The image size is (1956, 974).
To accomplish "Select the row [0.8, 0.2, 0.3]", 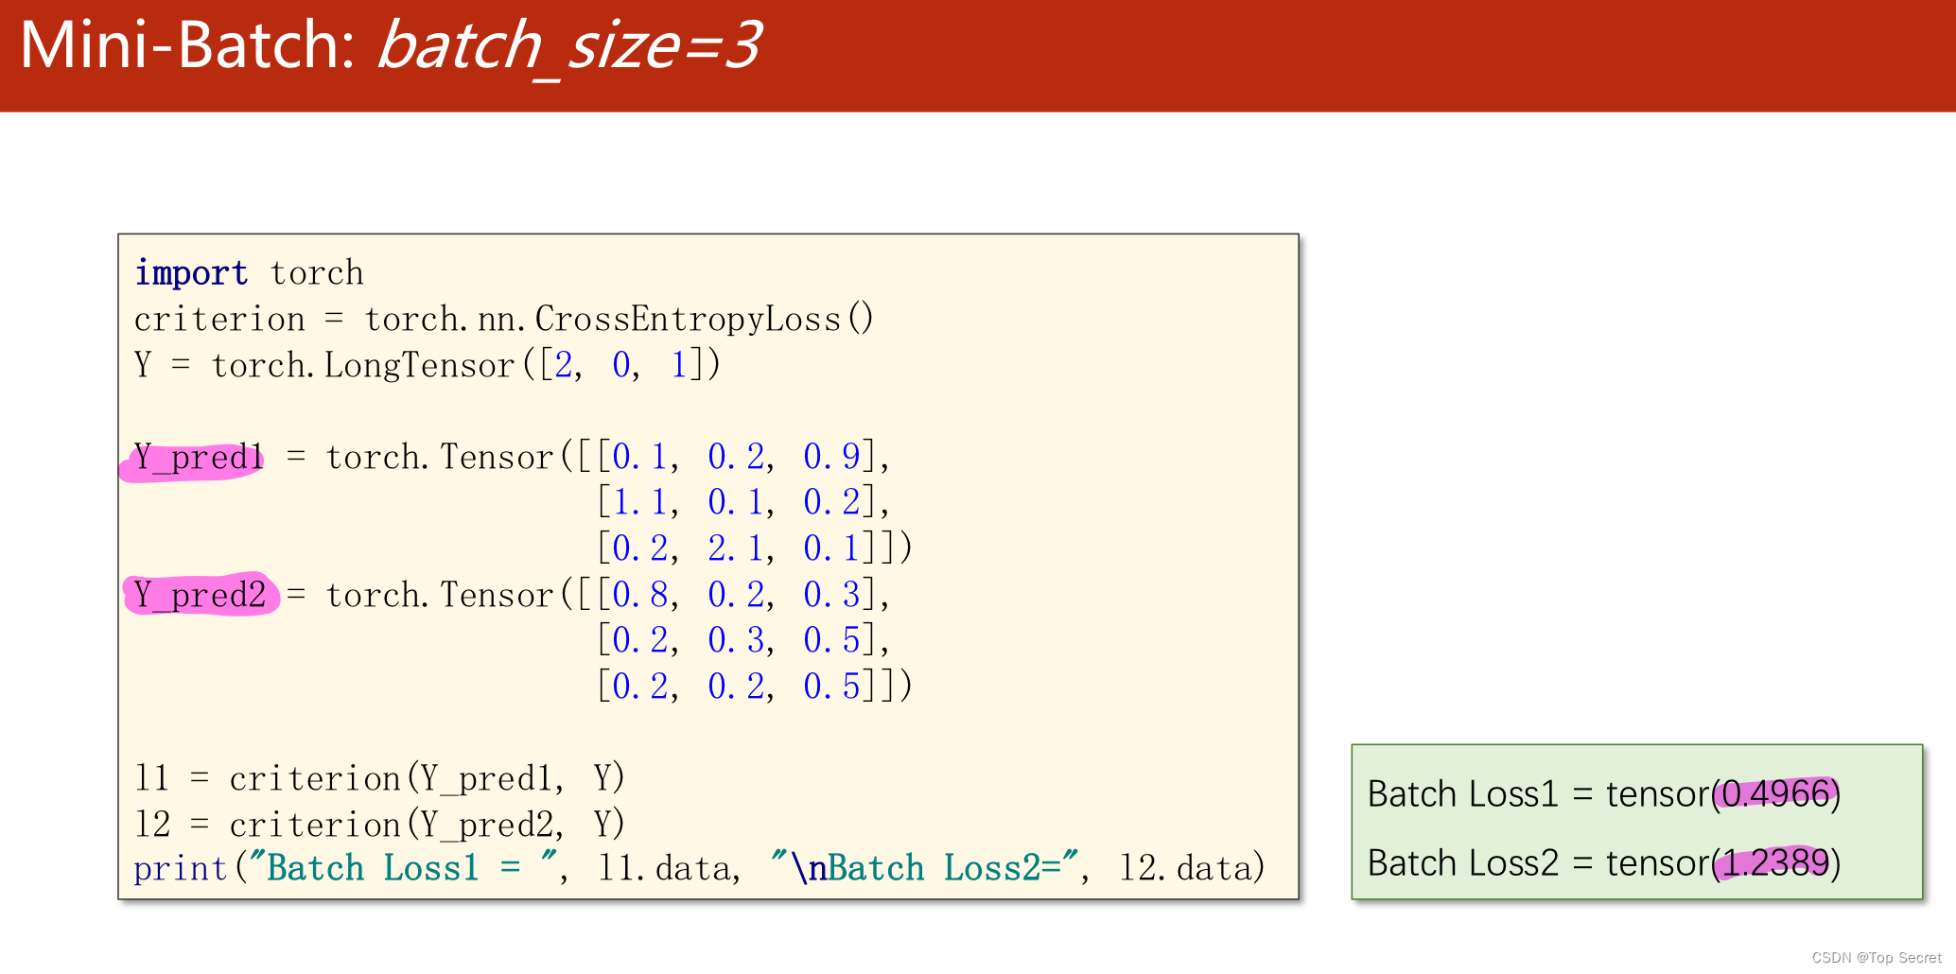I will tap(736, 594).
